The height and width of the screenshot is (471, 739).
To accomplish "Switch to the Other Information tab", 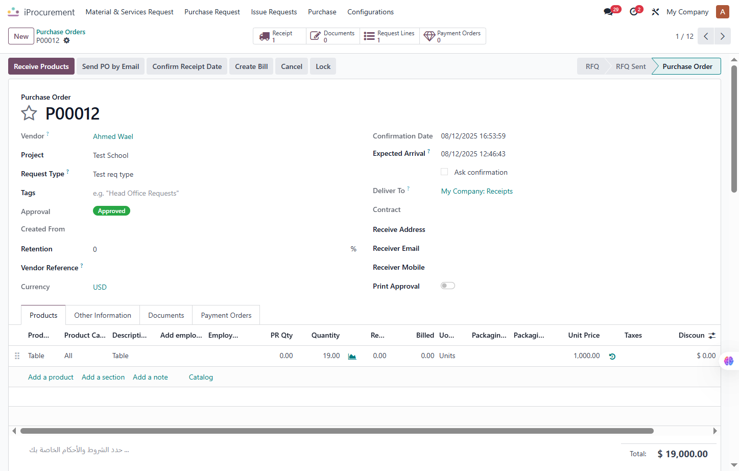I will point(103,315).
